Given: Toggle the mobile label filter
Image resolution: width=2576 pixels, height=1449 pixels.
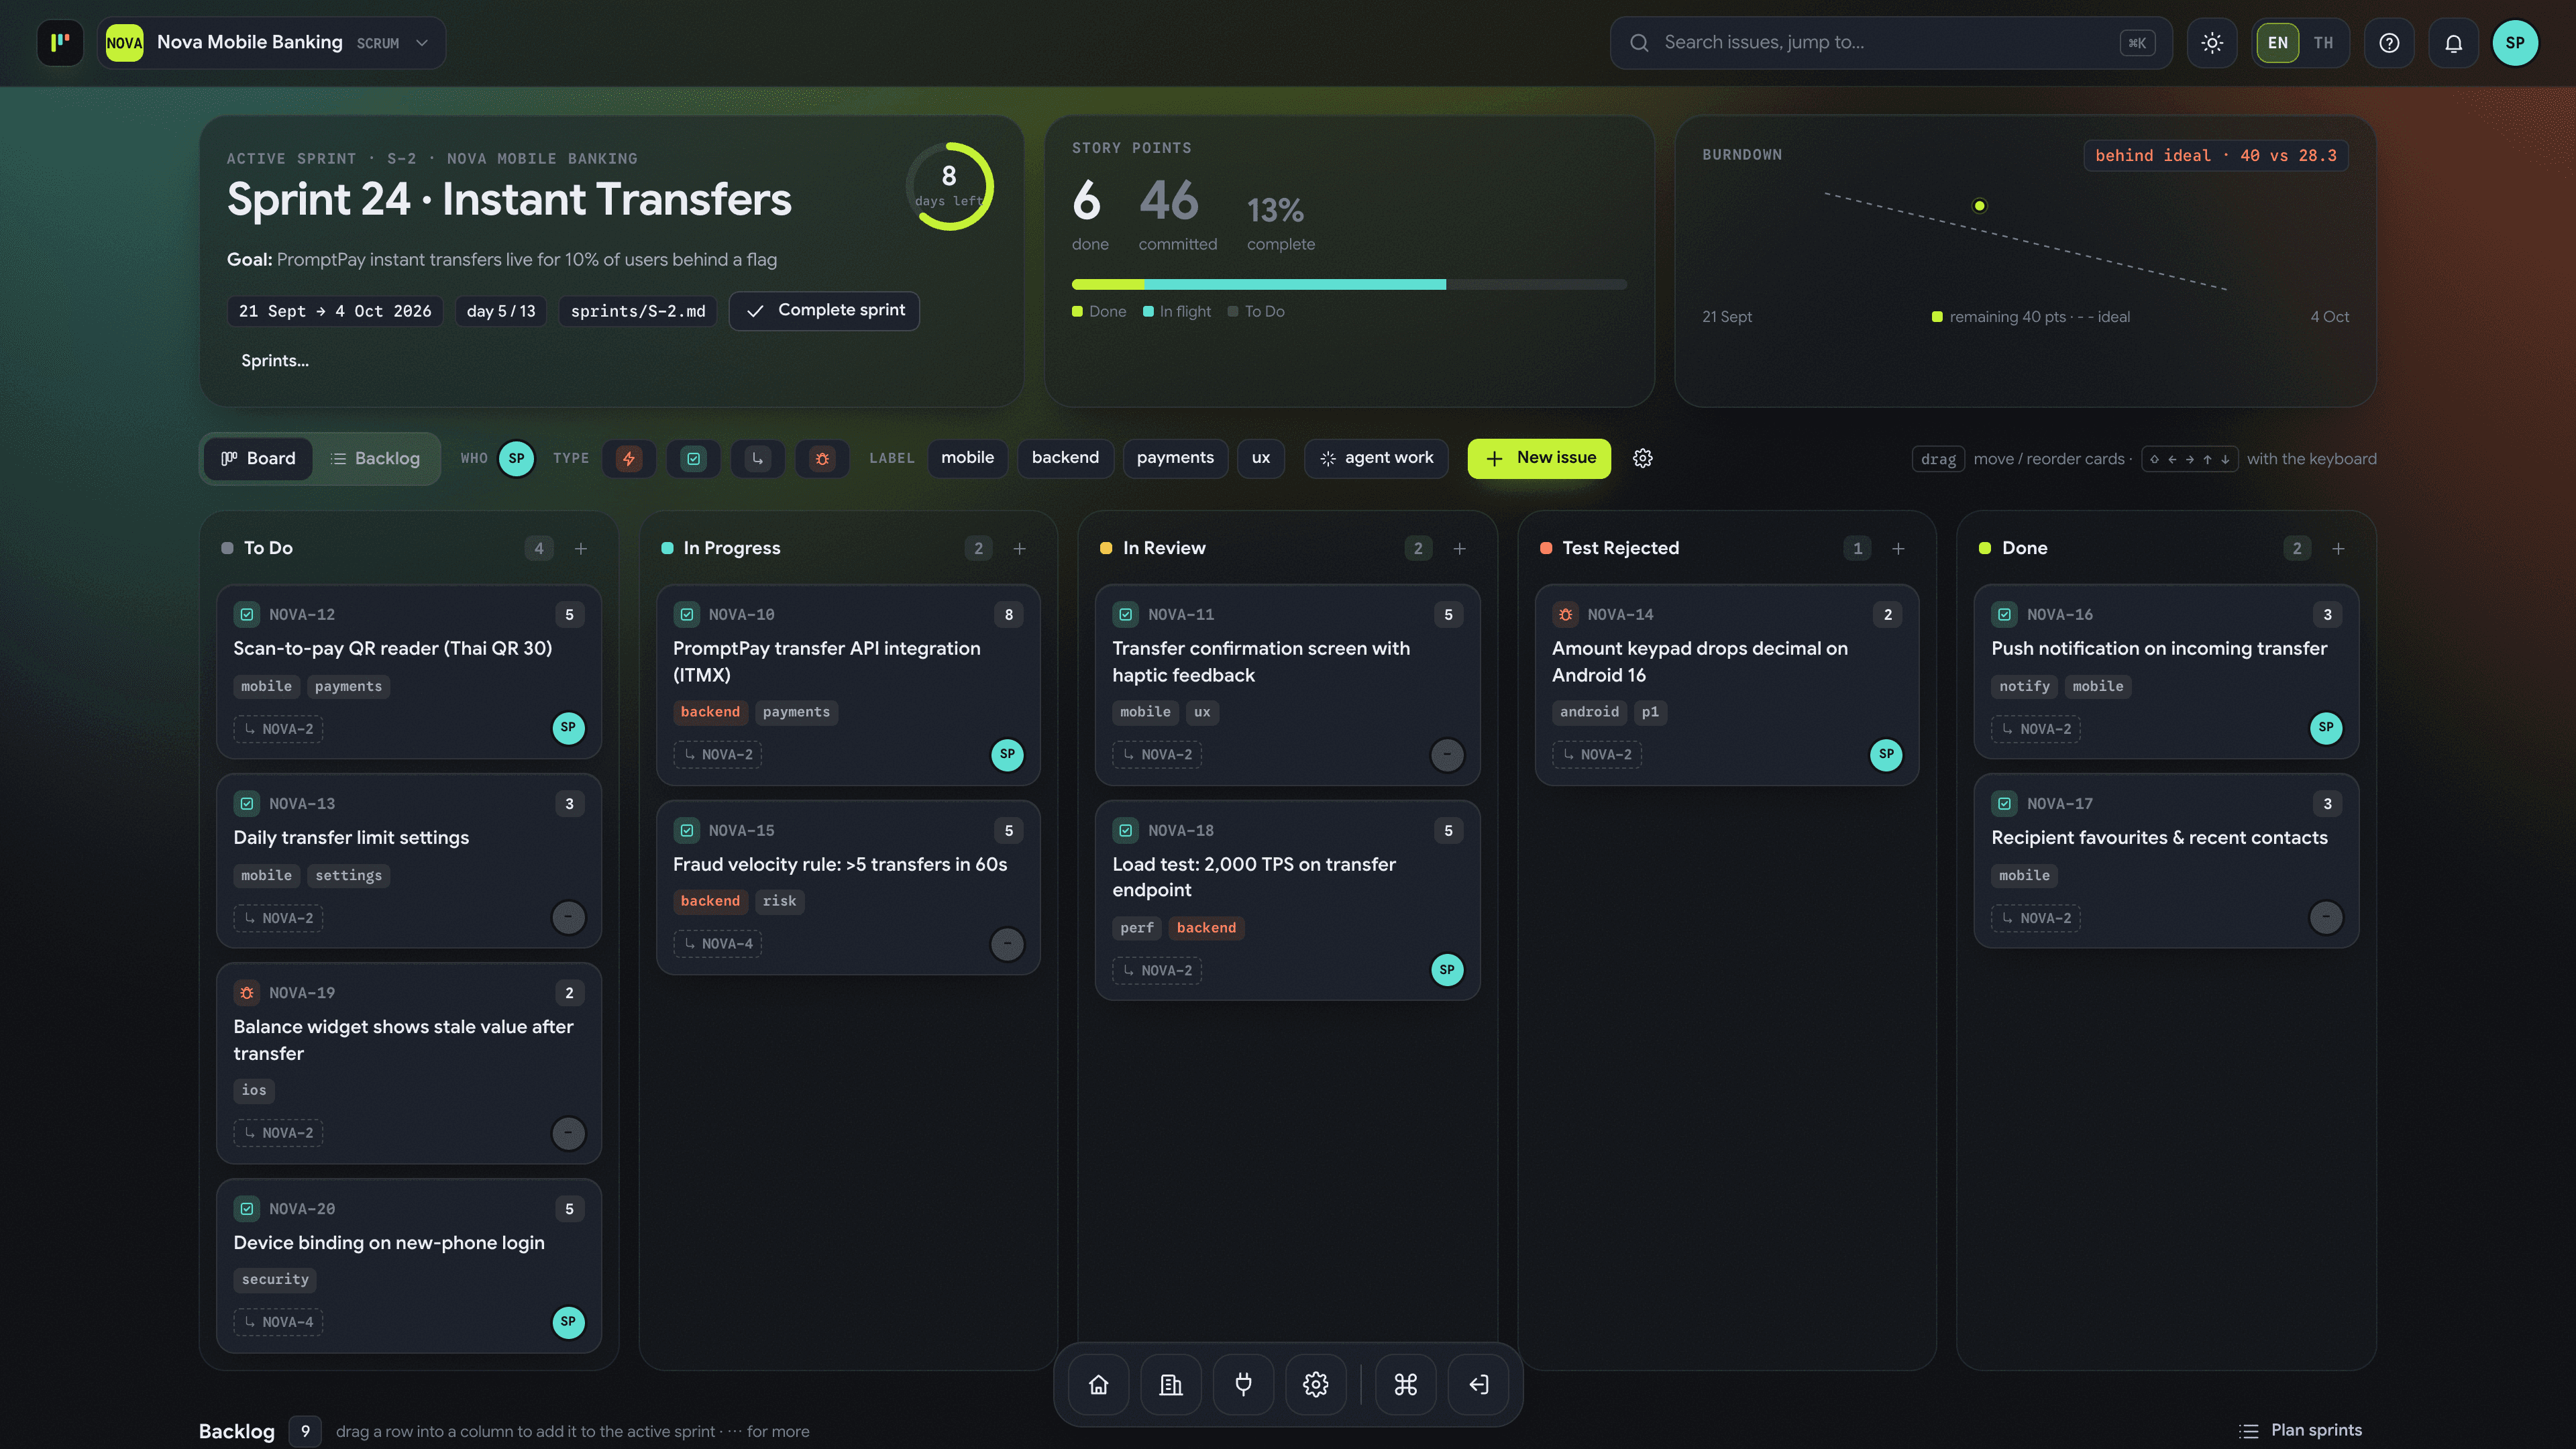Looking at the screenshot, I should [x=967, y=458].
